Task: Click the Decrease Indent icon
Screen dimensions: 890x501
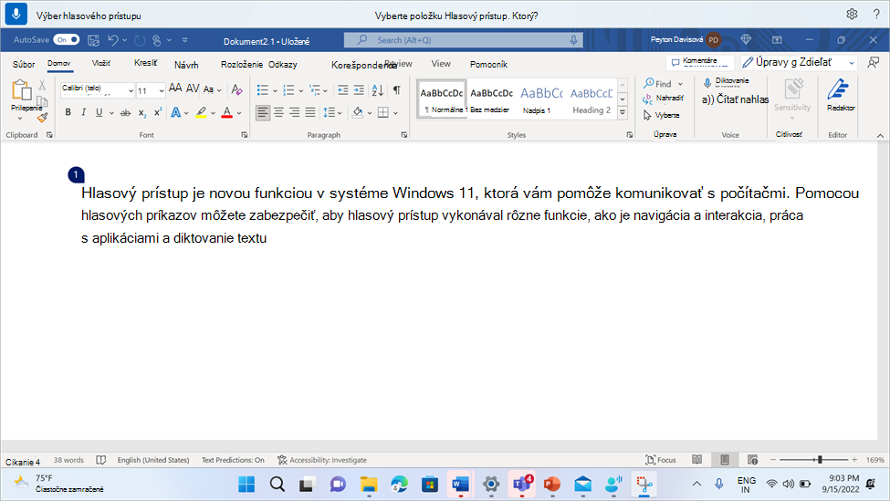Action: pos(343,90)
